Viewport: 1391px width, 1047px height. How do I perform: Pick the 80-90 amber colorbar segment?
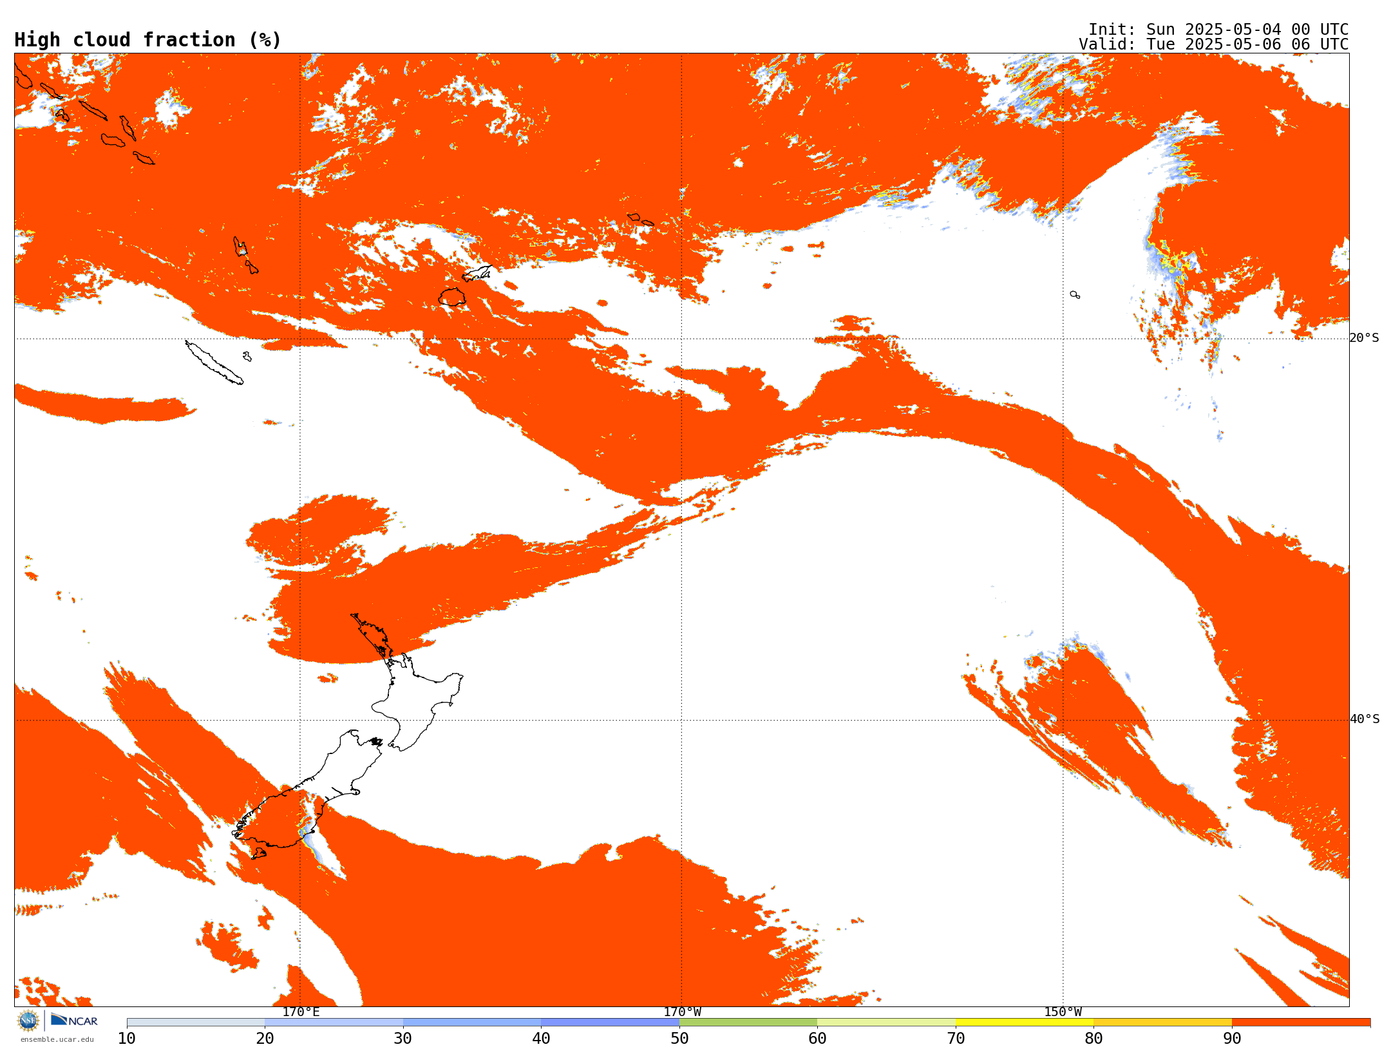[1162, 1022]
